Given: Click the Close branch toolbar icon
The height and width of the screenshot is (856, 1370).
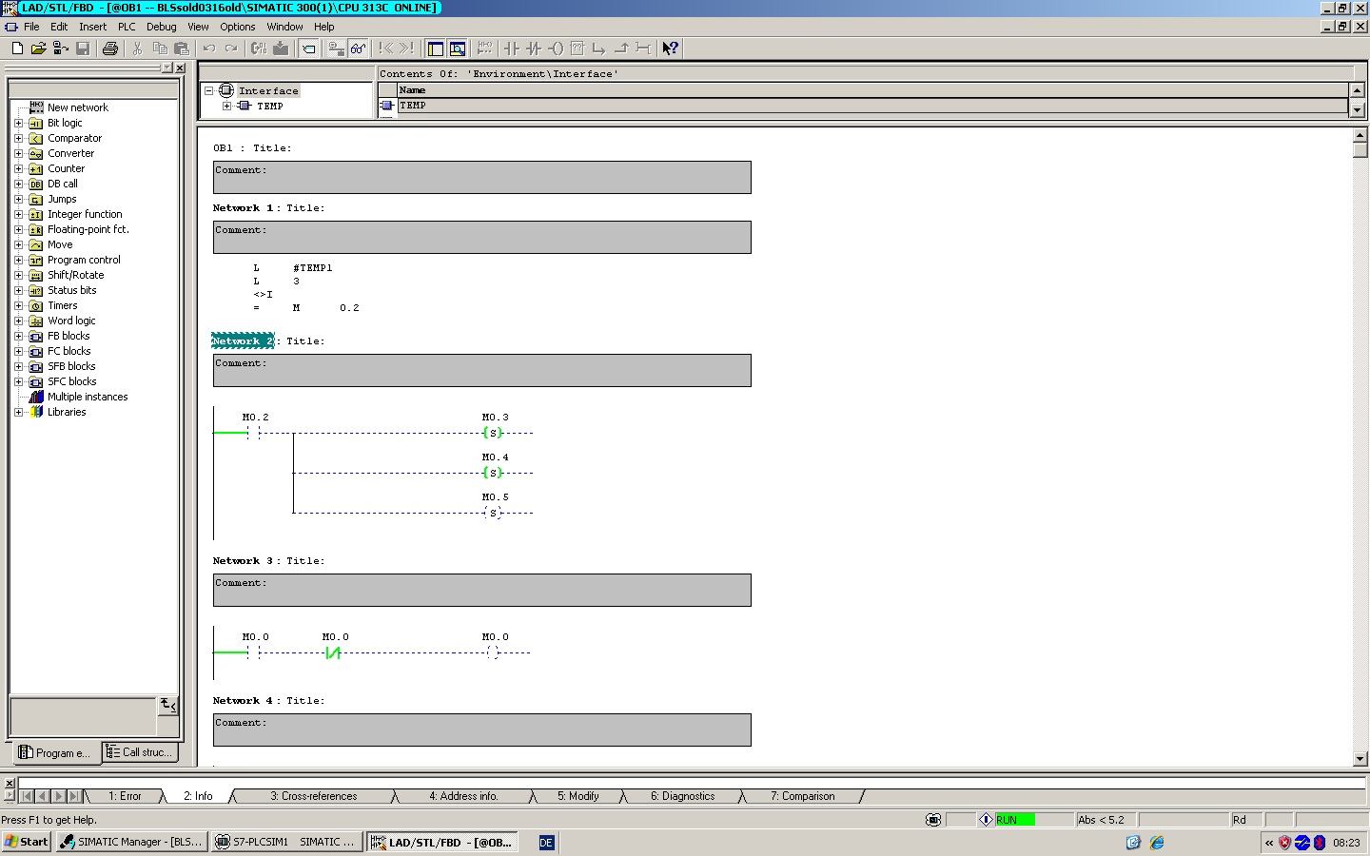Looking at the screenshot, I should coord(621,49).
